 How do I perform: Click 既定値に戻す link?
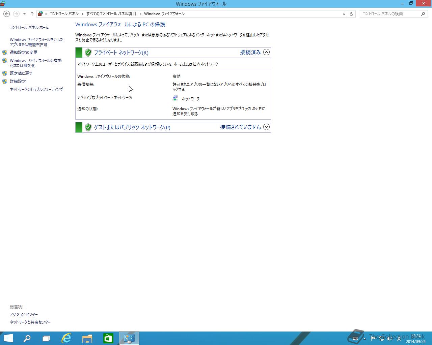coord(21,73)
